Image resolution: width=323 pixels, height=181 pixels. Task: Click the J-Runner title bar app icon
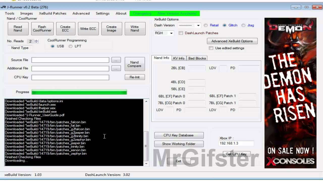[3, 7]
